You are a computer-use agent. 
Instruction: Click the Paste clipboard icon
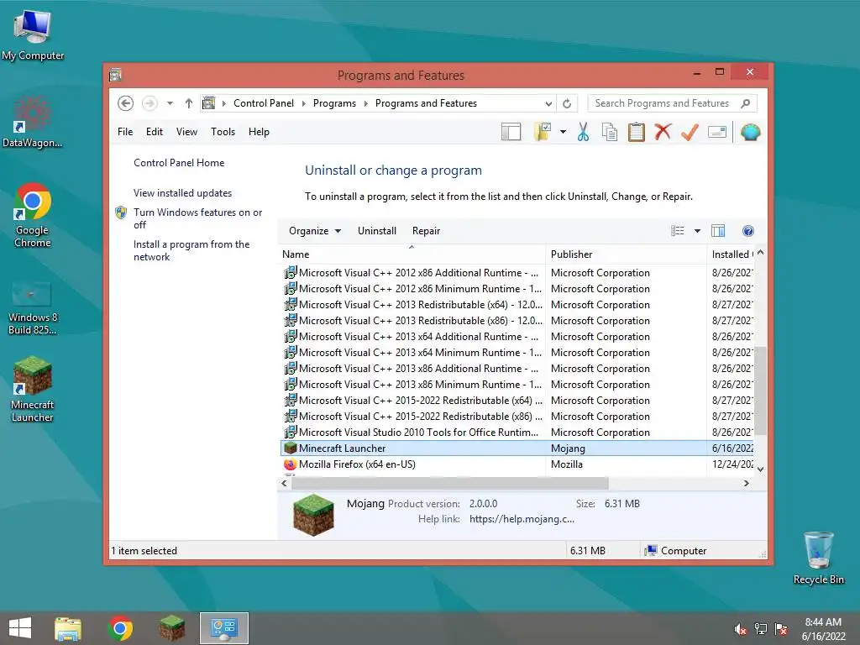tap(637, 132)
